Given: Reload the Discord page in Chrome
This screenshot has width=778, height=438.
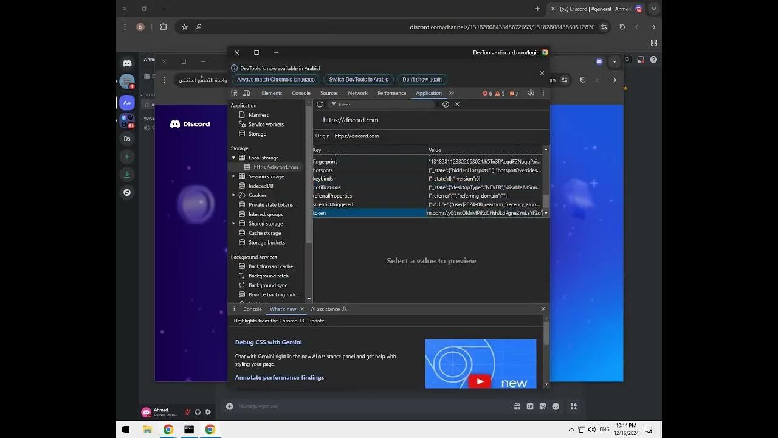Looking at the screenshot, I should click(x=622, y=27).
